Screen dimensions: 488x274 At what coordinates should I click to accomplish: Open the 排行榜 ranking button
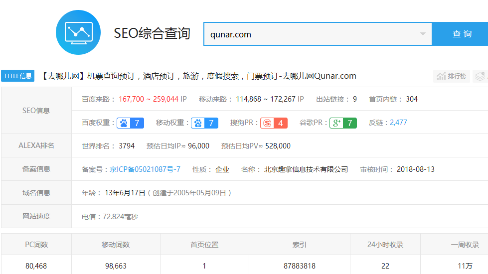click(x=451, y=76)
